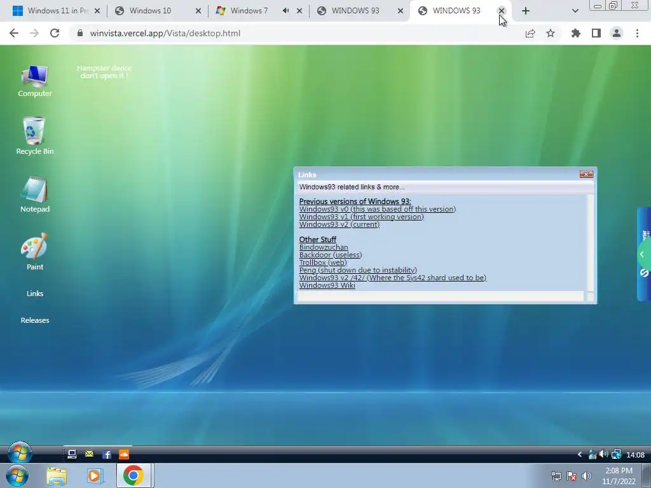This screenshot has height=488, width=651.
Task: Open the Trollbox (web) link
Action: click(322, 262)
